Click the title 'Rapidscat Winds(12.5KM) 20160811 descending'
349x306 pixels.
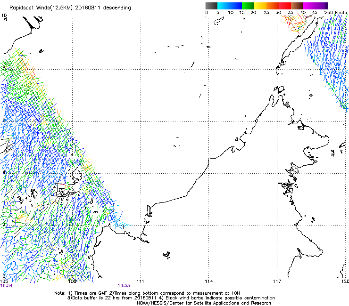[70, 8]
